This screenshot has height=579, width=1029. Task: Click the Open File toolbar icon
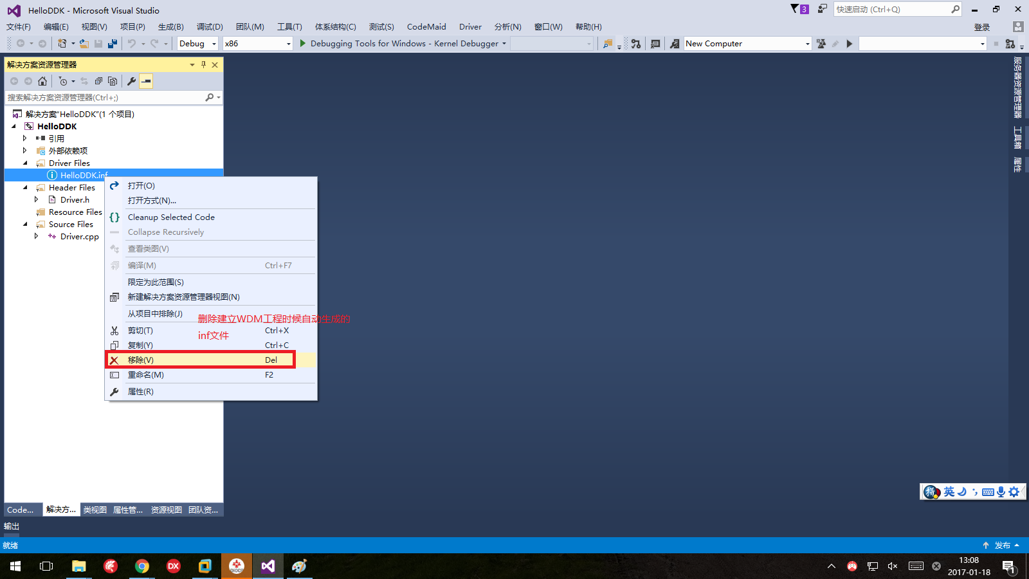point(84,44)
